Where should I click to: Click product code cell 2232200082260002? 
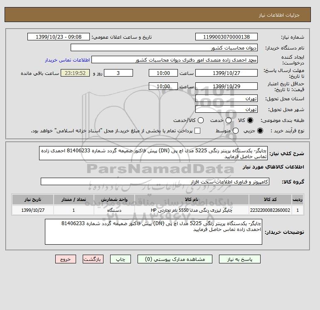click(270, 210)
